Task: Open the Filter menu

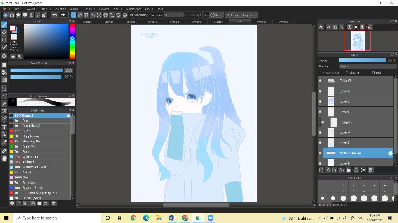Action: click(x=45, y=9)
